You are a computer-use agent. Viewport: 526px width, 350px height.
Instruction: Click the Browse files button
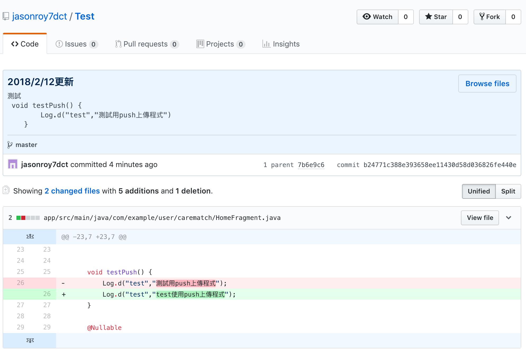487,84
